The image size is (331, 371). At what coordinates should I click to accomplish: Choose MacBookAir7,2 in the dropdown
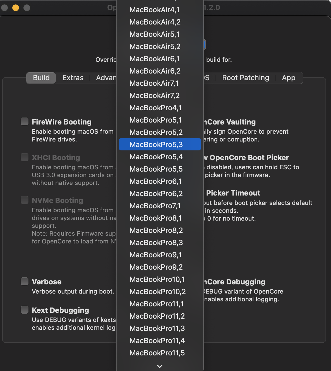pyautogui.click(x=155, y=96)
